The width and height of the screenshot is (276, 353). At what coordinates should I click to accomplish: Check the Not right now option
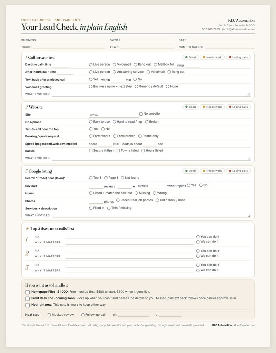28,305
